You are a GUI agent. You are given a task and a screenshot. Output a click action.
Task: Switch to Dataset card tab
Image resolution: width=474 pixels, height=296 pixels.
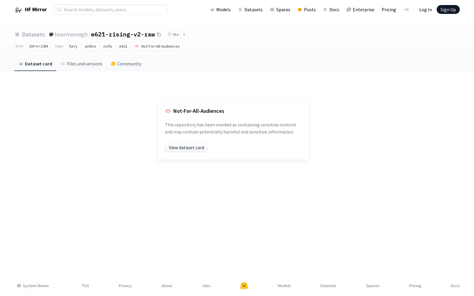click(35, 64)
